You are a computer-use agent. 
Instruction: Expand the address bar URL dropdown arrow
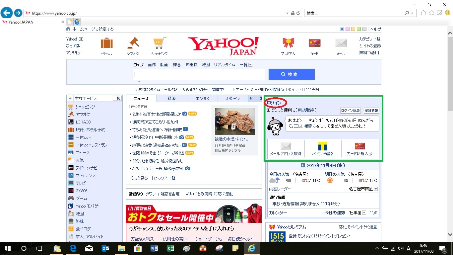pos(287,13)
